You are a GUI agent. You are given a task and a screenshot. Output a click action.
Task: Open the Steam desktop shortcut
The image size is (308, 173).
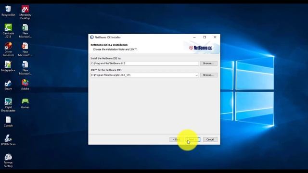(8, 85)
